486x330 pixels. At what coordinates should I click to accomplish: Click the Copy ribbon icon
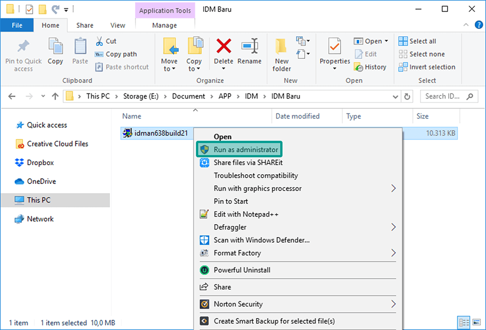point(55,46)
